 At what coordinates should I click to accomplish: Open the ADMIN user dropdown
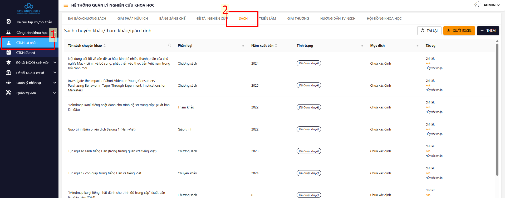coord(491,5)
